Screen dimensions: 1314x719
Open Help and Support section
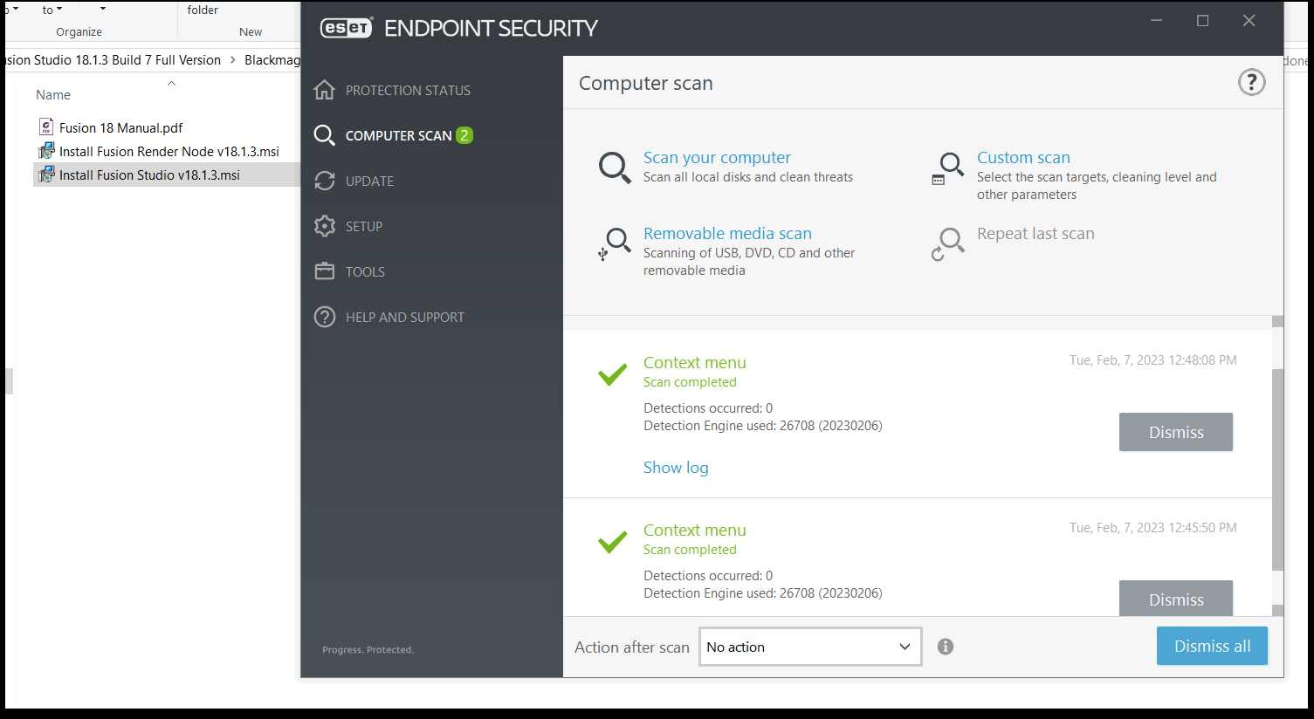tap(405, 318)
